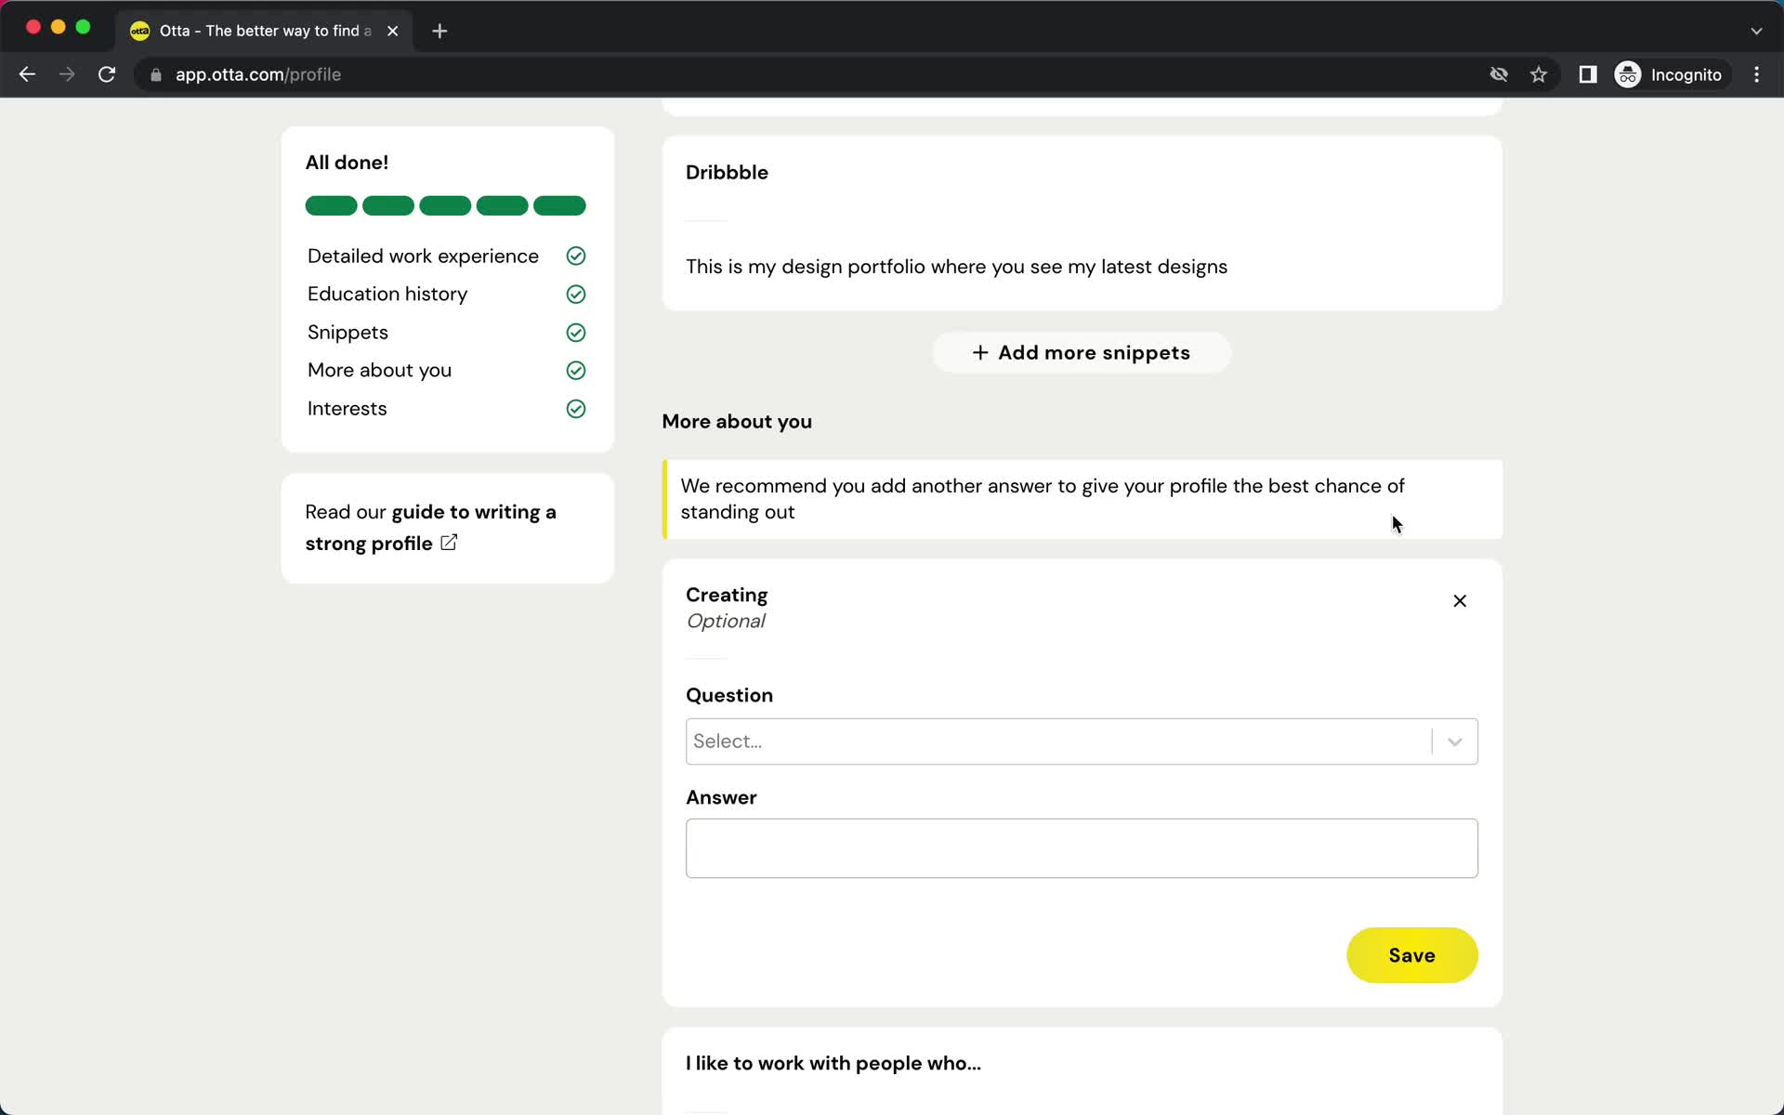Click the middle green progress segment
Viewport: 1784px width, 1115px height.
445,205
